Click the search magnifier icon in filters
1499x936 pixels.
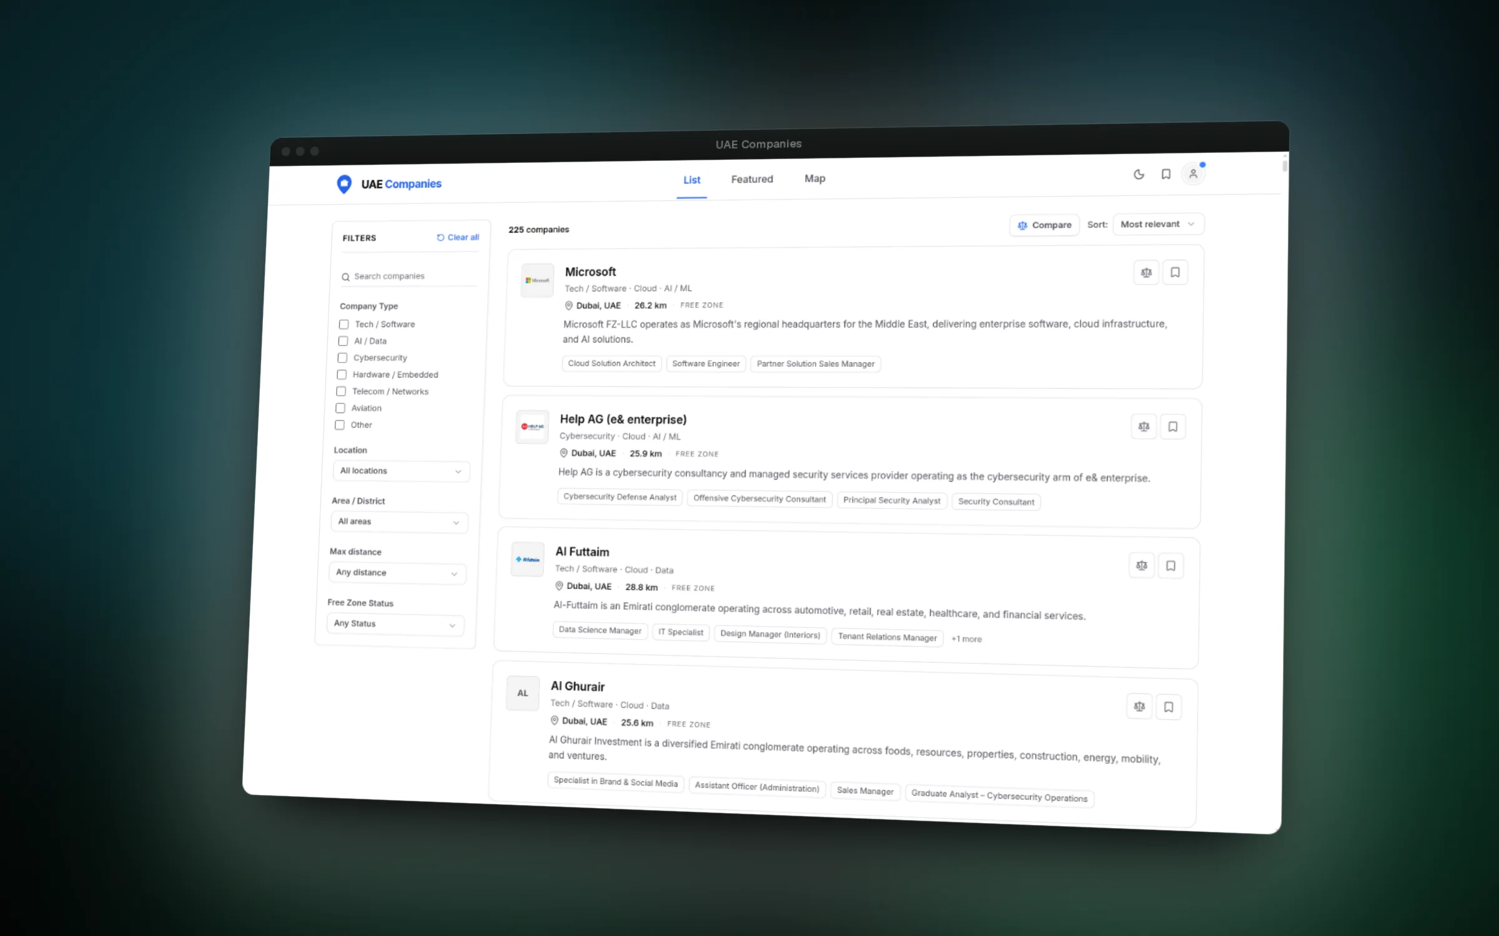pos(345,277)
